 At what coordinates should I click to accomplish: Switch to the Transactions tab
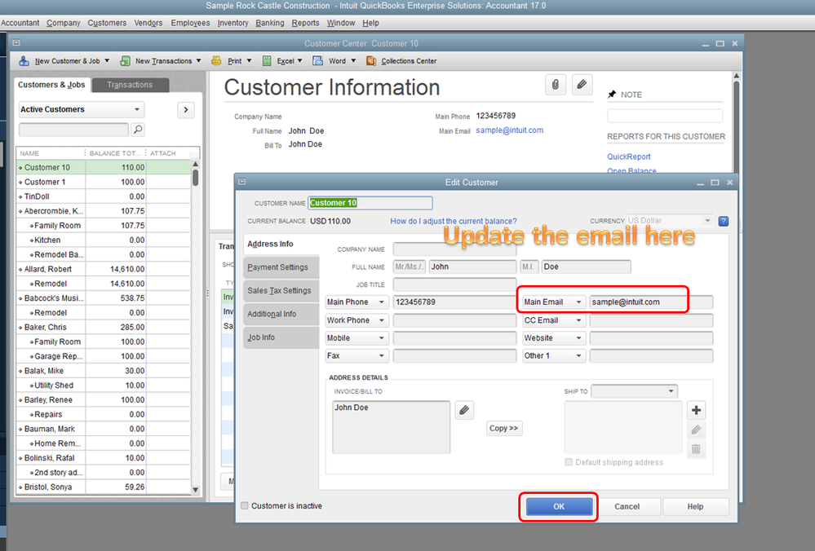coord(130,85)
